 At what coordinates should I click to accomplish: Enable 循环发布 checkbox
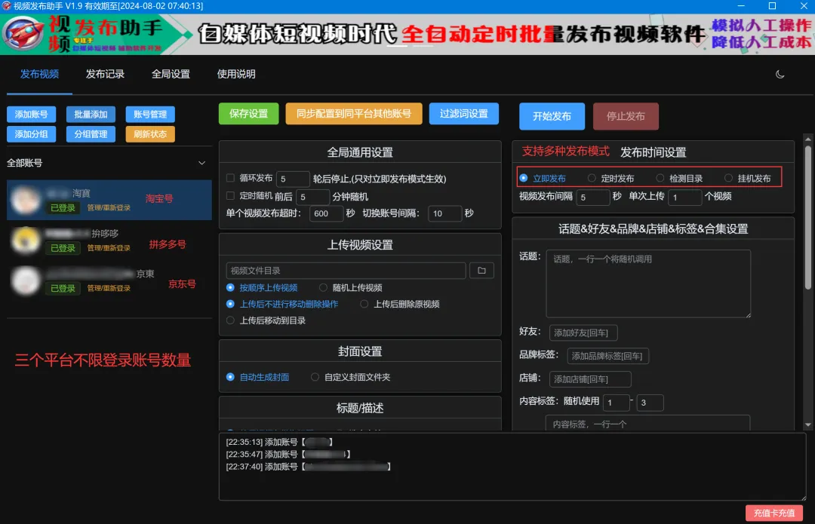pos(230,178)
